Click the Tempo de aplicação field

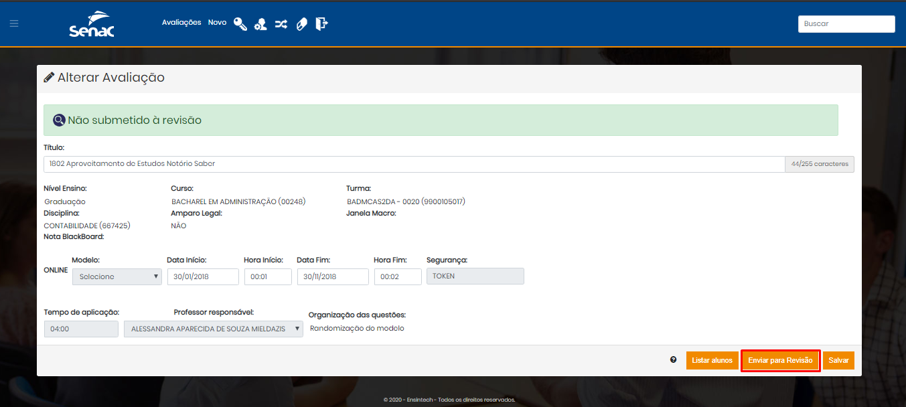(x=81, y=329)
